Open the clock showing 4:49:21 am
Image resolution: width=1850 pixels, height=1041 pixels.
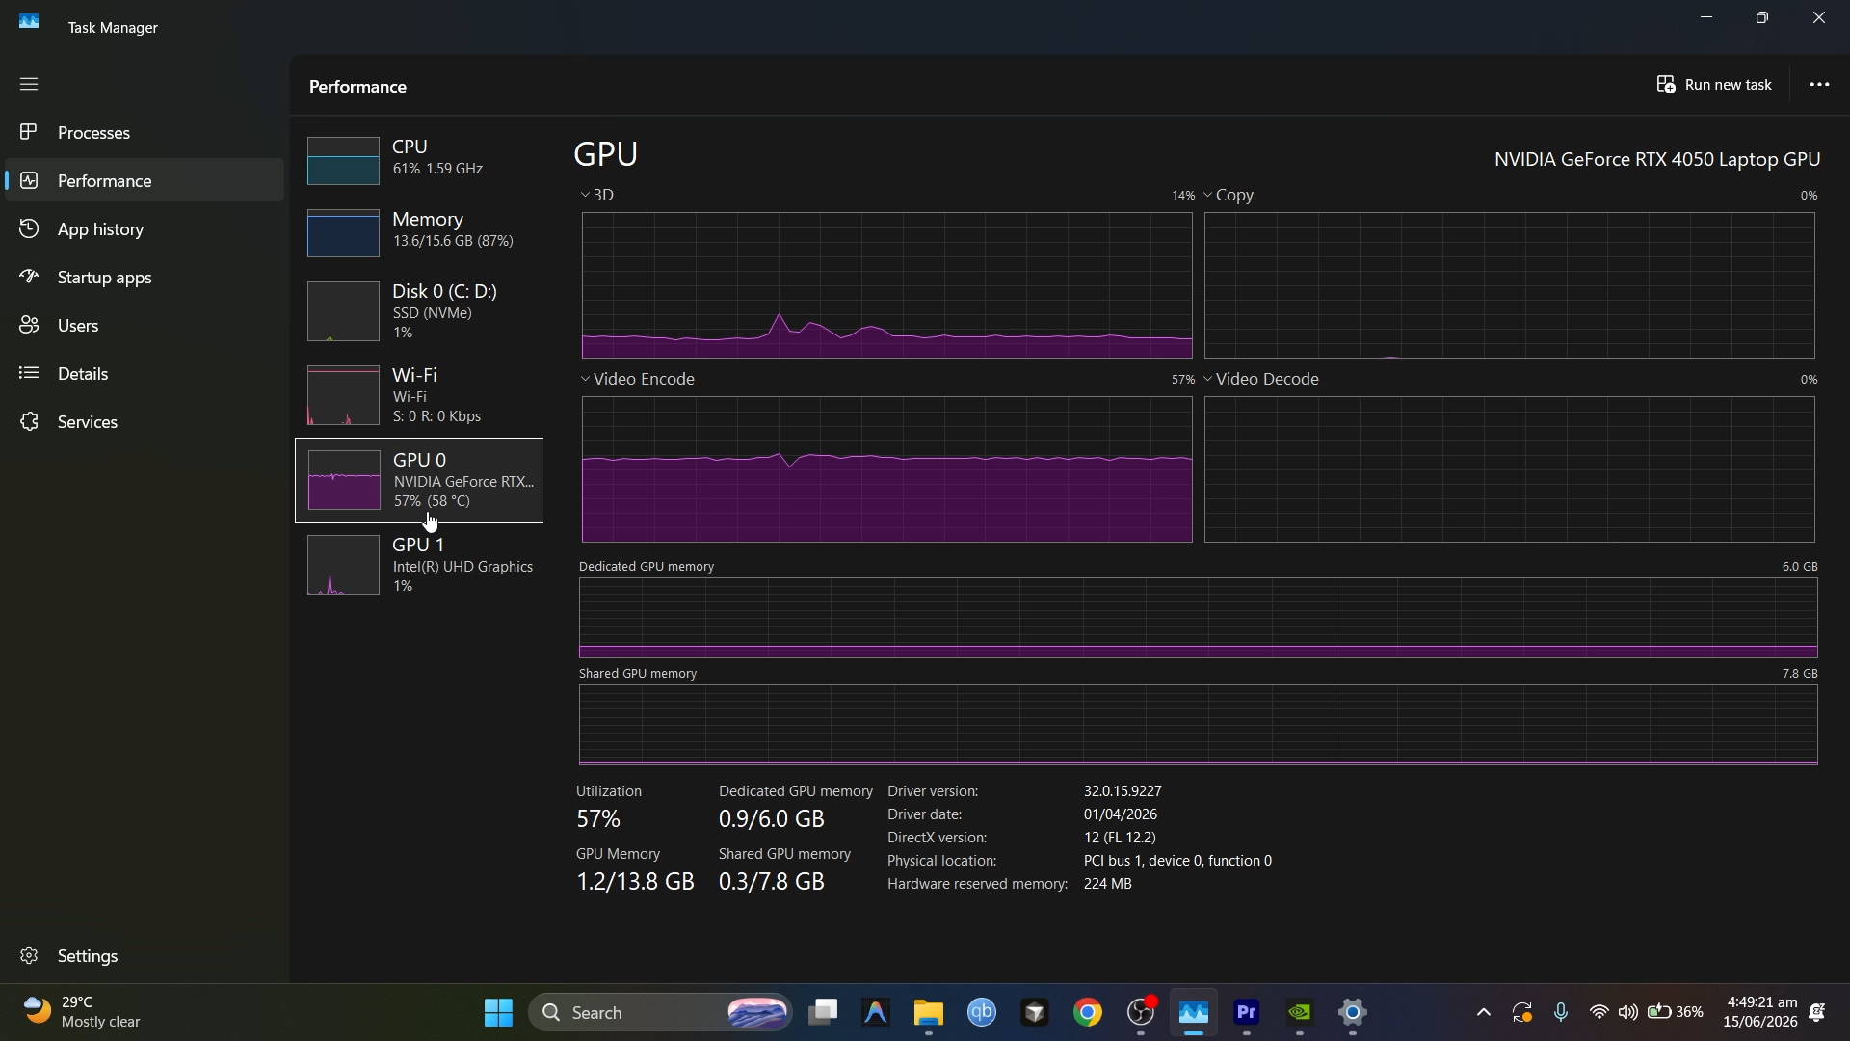[x=1760, y=1012]
